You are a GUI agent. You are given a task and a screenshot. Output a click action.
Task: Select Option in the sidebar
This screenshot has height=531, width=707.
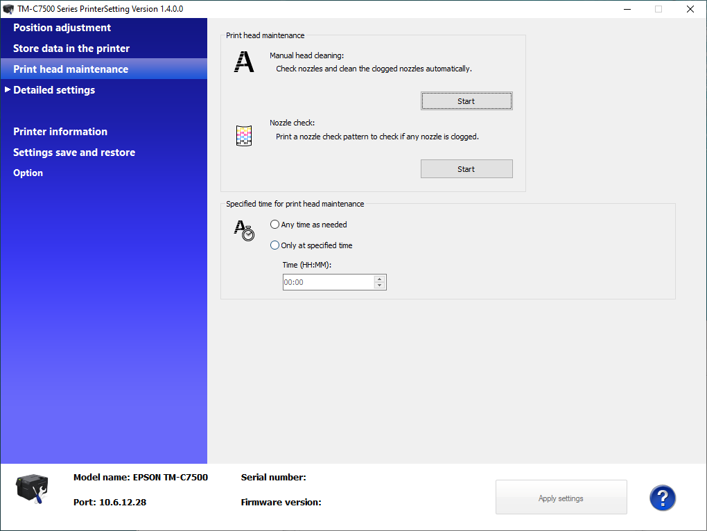[x=28, y=173]
